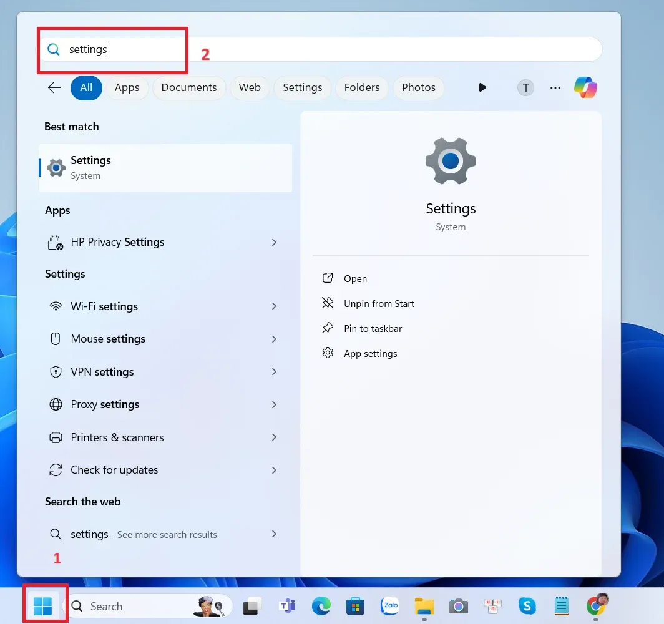Click the user account avatar circle
664x624 pixels.
tap(525, 87)
